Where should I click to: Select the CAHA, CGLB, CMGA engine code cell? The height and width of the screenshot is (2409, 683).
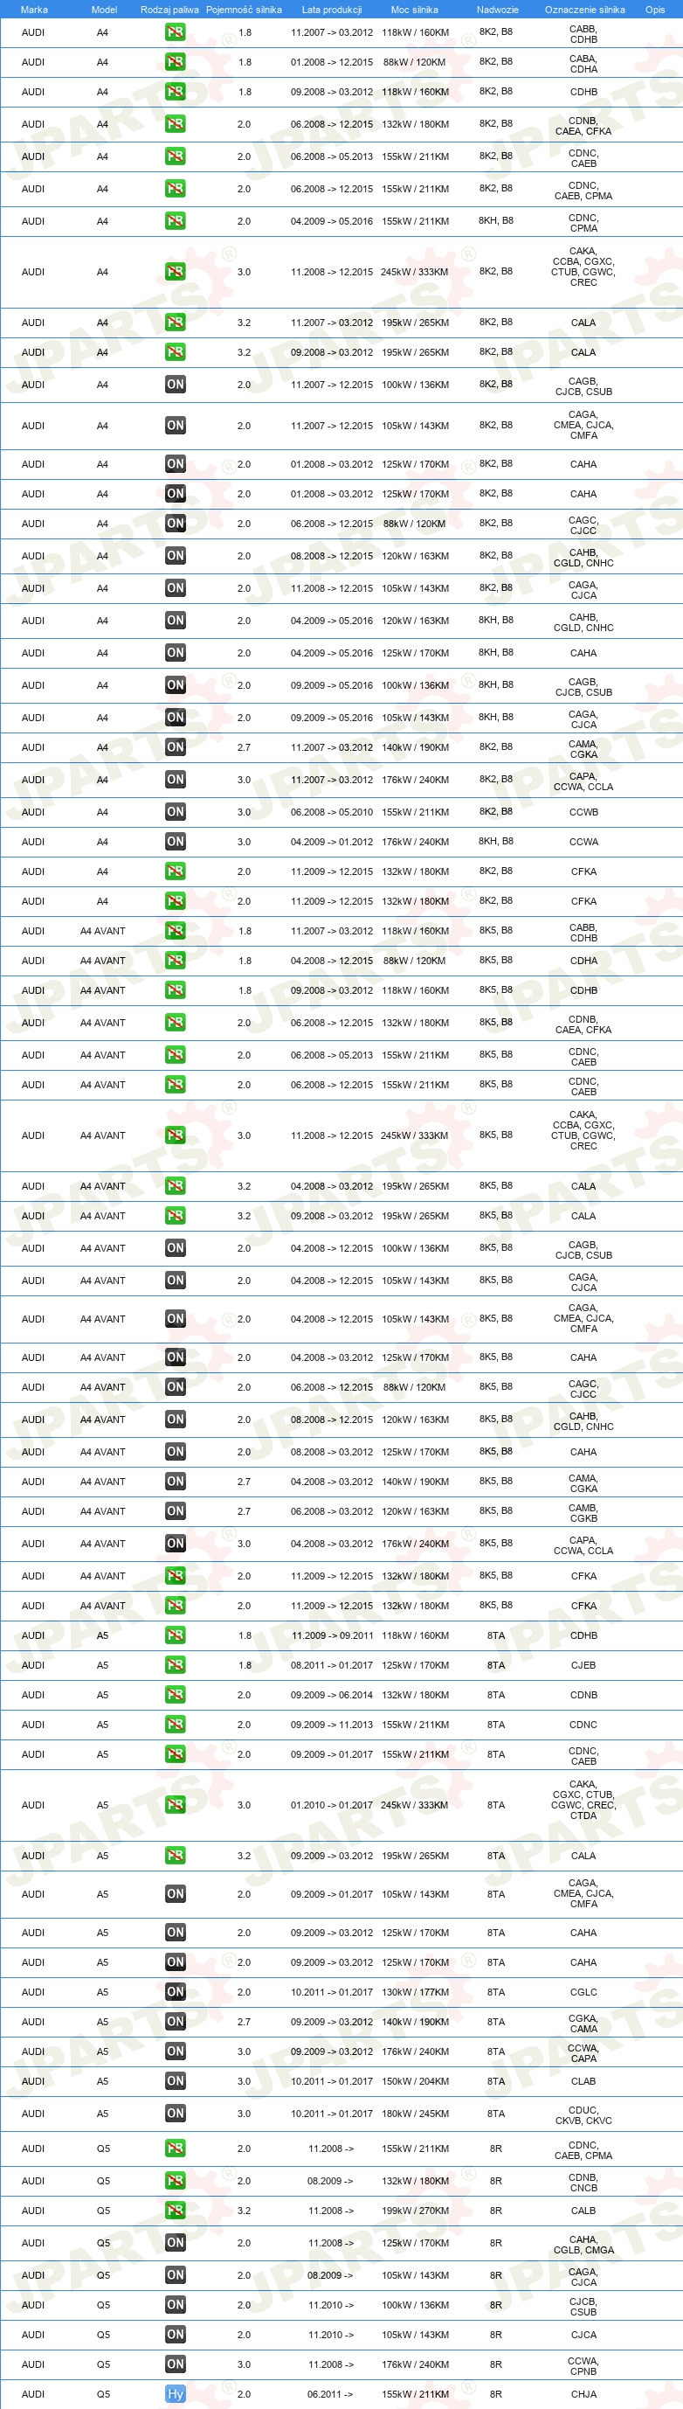(x=584, y=2245)
